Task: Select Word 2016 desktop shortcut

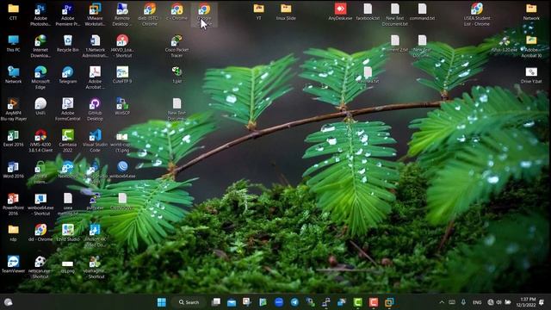Action: (14, 170)
